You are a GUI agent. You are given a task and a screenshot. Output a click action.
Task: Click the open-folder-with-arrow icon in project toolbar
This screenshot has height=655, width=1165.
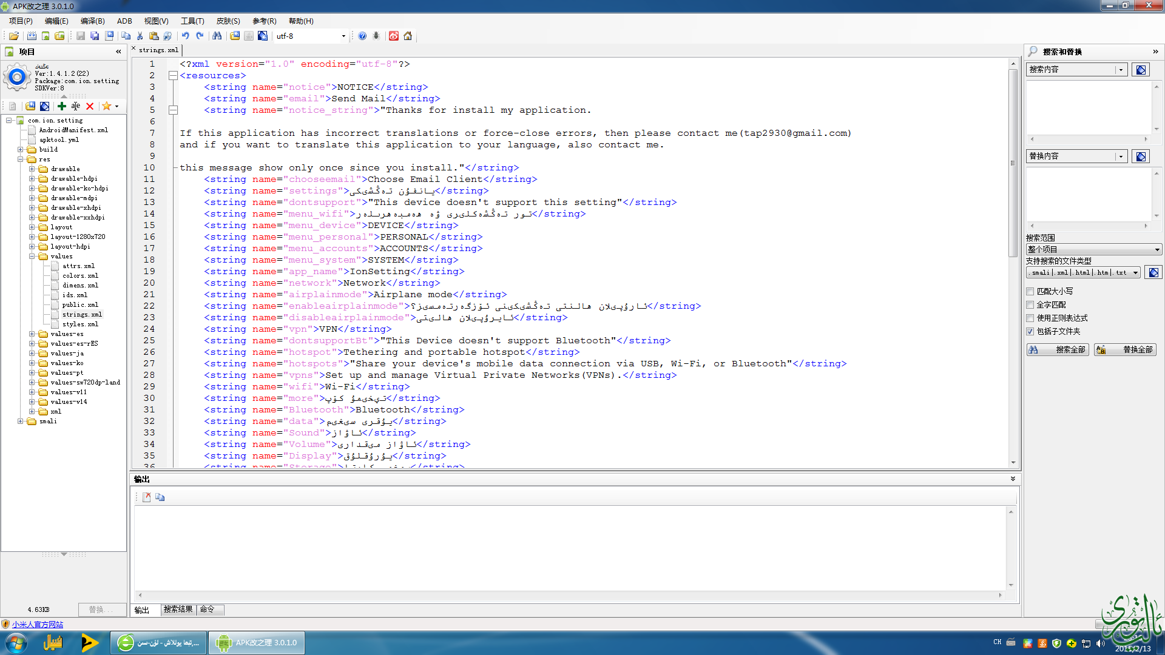click(x=30, y=106)
